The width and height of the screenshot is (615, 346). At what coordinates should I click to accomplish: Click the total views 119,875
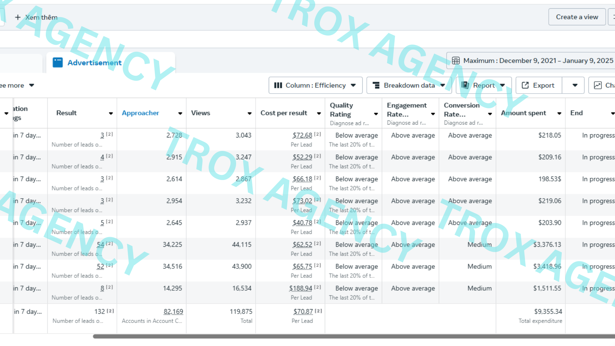pyautogui.click(x=241, y=311)
